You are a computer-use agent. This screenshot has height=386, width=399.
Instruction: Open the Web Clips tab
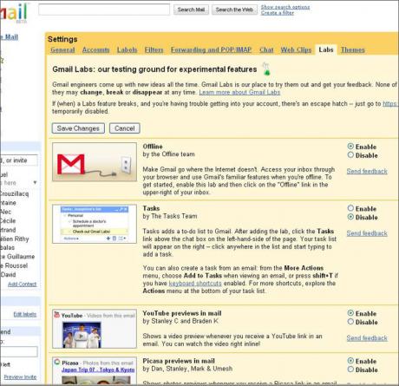296,49
